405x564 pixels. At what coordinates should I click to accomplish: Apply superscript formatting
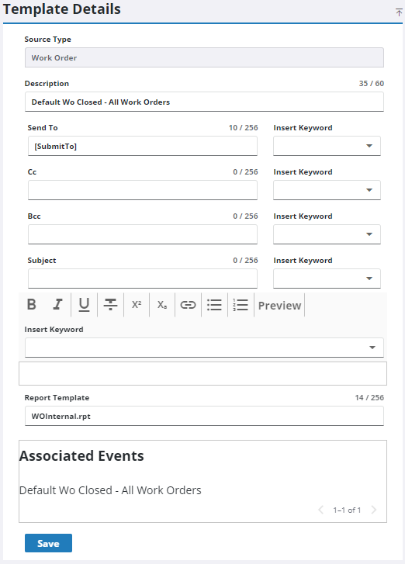pos(137,305)
